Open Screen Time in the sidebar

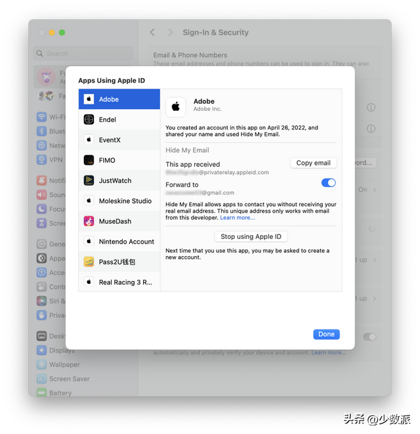[51, 223]
